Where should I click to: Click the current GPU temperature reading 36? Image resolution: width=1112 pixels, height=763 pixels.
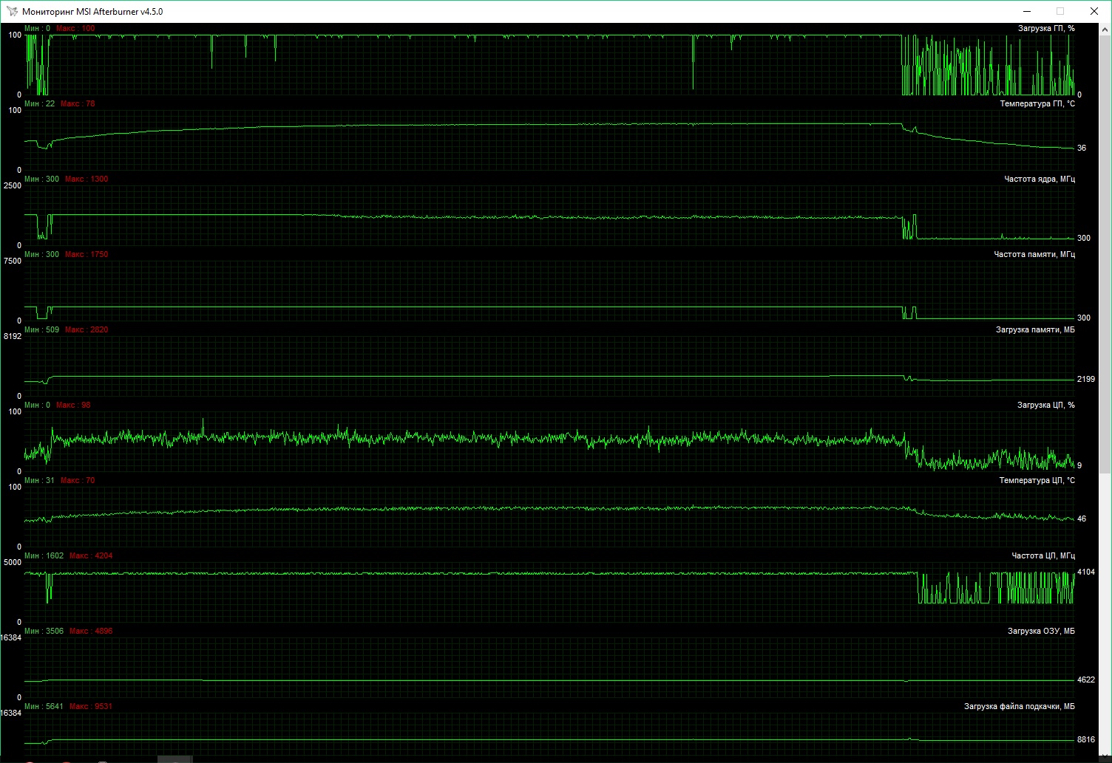tap(1082, 148)
